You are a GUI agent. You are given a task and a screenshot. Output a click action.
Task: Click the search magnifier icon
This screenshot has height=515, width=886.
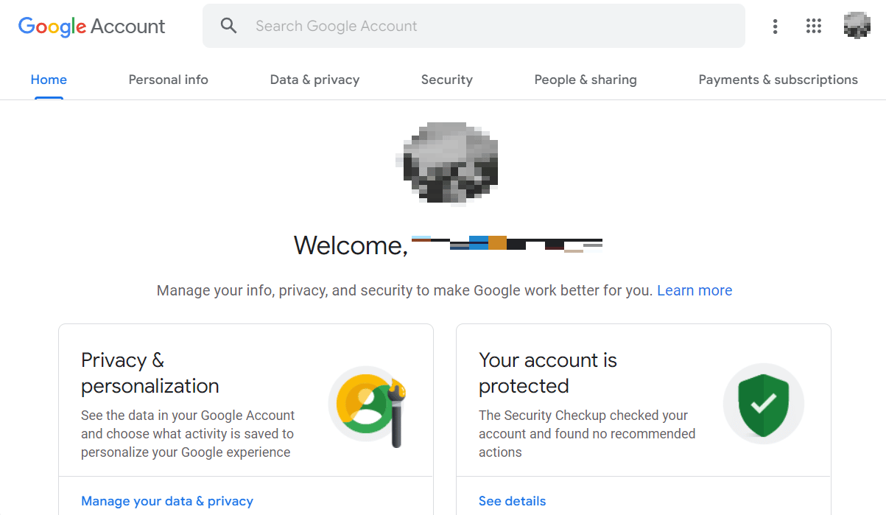[x=229, y=26]
